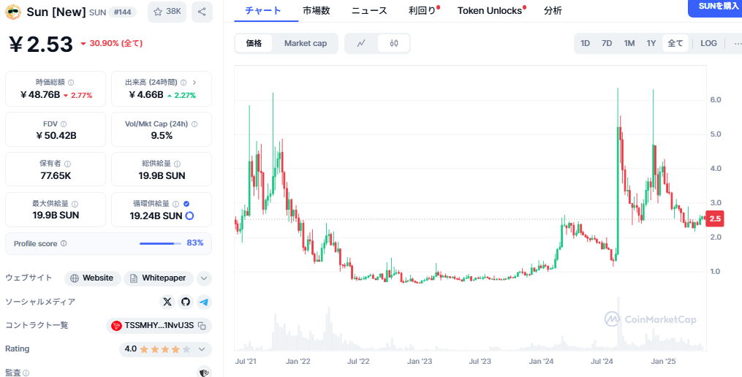Click the share icon next to the watchlist star
742x377 pixels.
tap(201, 12)
